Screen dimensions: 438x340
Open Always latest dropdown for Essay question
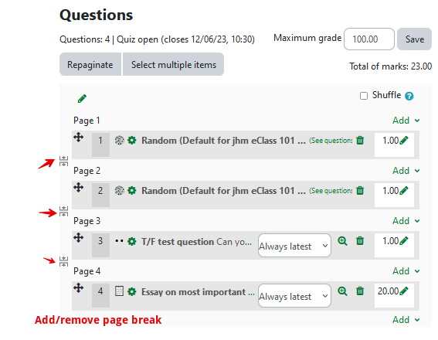click(294, 296)
